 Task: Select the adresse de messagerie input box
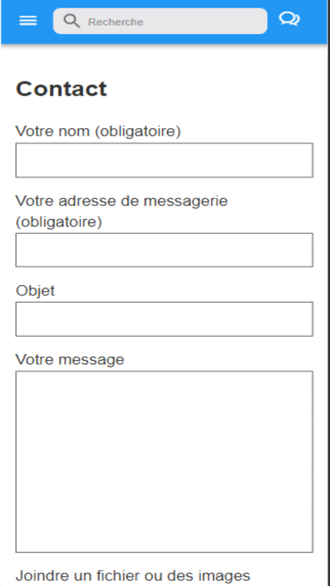tap(164, 250)
